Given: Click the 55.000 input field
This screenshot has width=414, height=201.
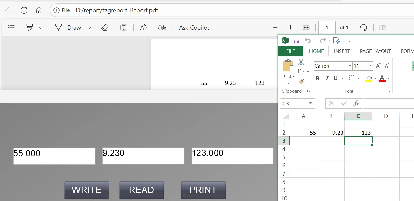Looking at the screenshot, I should click(54, 156).
